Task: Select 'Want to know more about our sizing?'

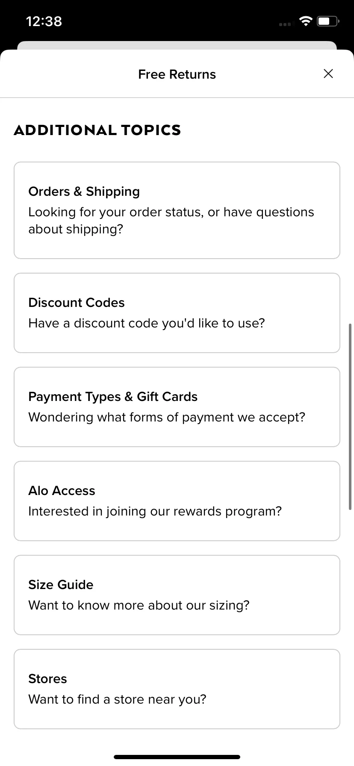Action: coord(139,605)
